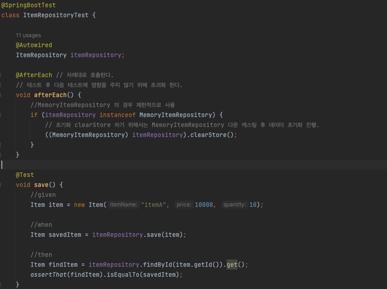Click the getId() call

206,265
